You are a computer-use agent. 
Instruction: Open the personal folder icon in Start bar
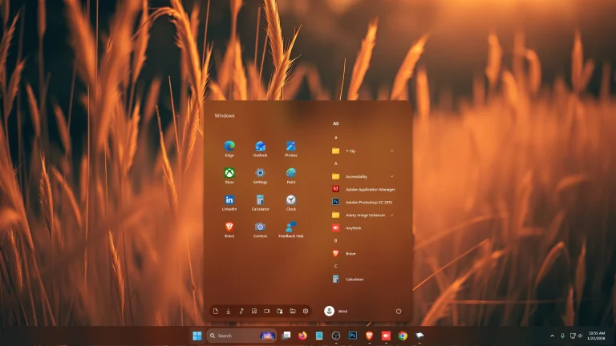tap(280, 311)
